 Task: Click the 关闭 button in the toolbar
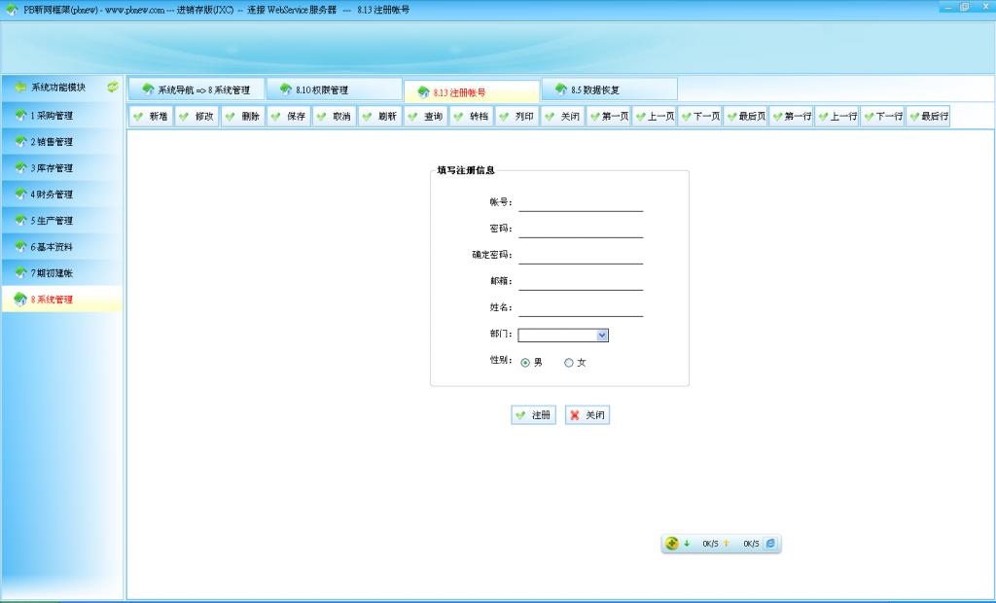tap(563, 117)
